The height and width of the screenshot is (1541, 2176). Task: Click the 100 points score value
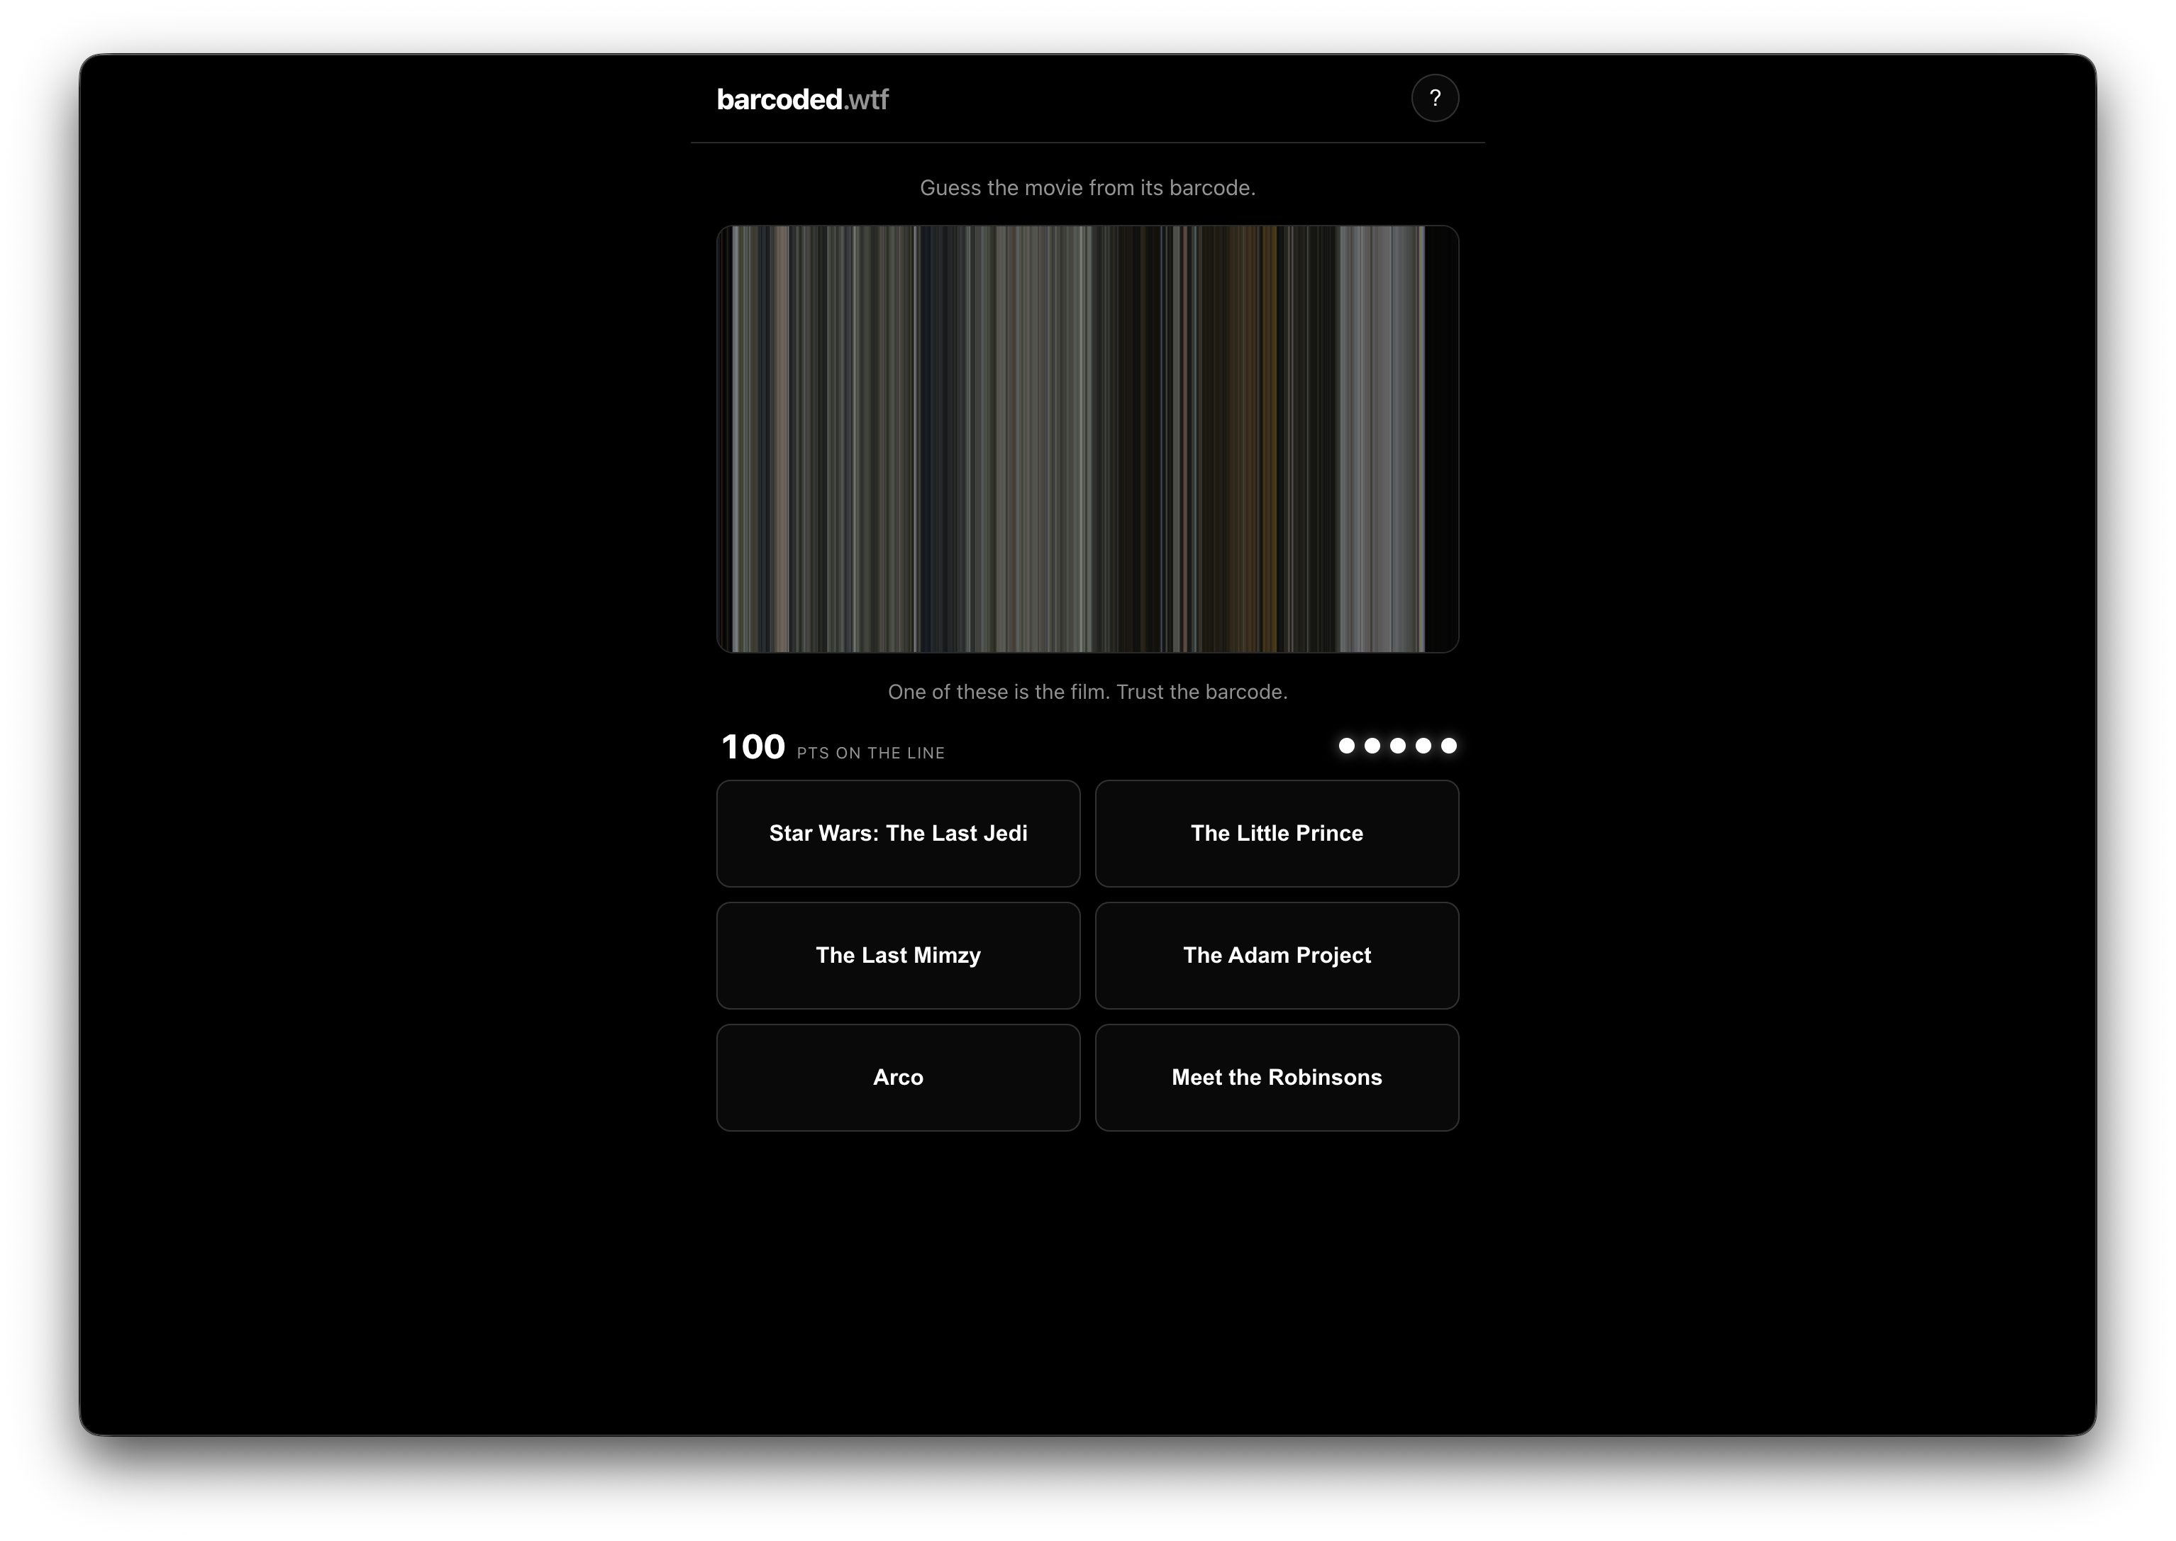point(753,747)
